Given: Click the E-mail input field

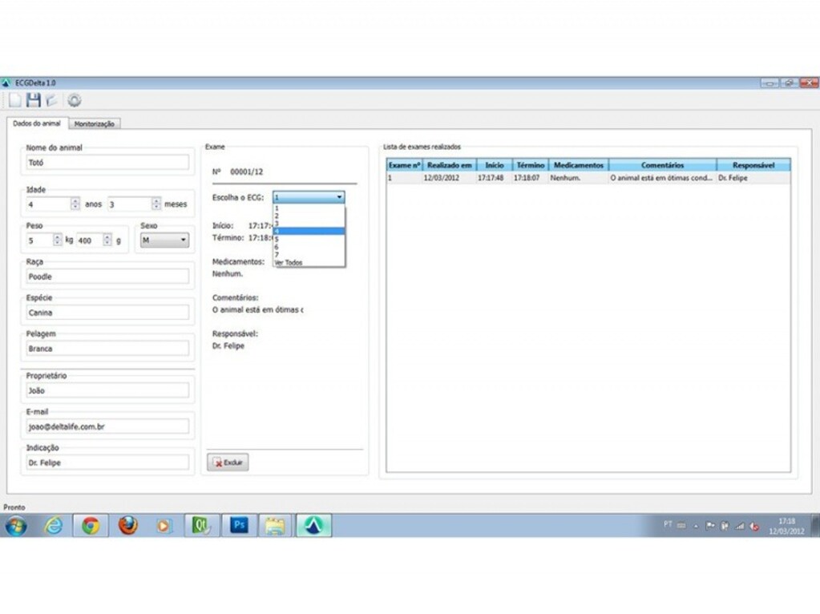Looking at the screenshot, I should pos(107,426).
